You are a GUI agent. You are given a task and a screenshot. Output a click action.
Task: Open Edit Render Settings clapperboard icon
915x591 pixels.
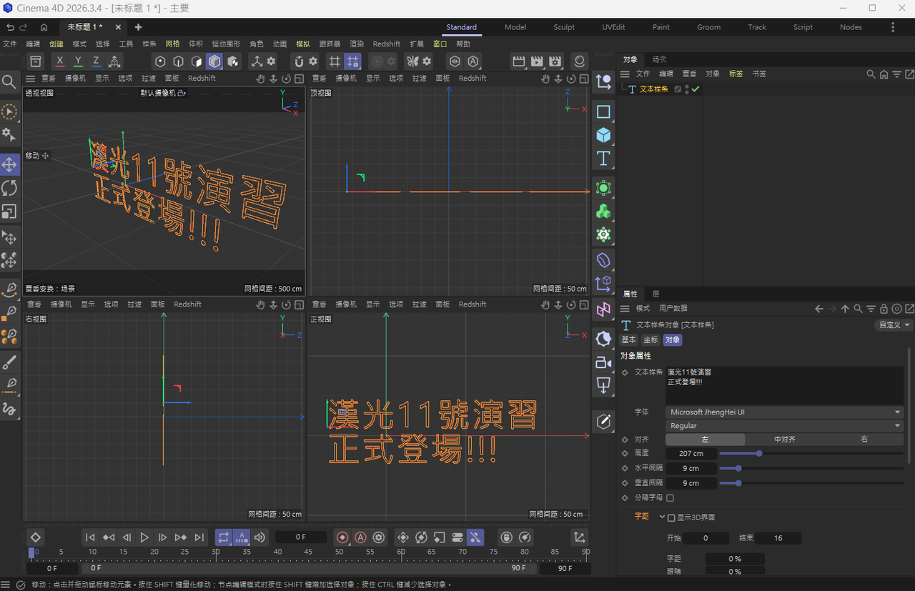pyautogui.click(x=554, y=61)
